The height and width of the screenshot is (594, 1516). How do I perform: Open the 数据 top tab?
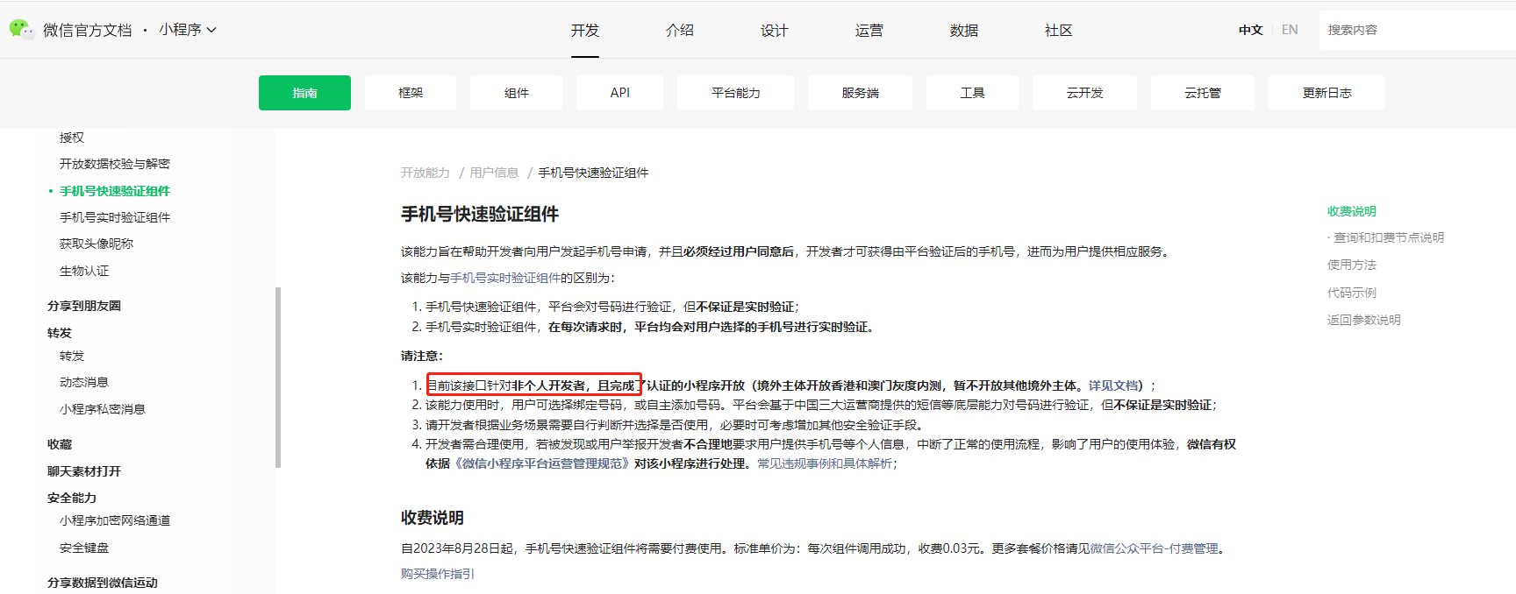pyautogui.click(x=964, y=30)
